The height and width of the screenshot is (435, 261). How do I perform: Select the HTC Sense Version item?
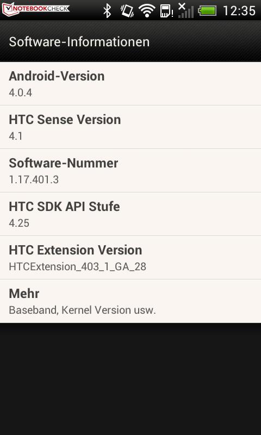130,127
